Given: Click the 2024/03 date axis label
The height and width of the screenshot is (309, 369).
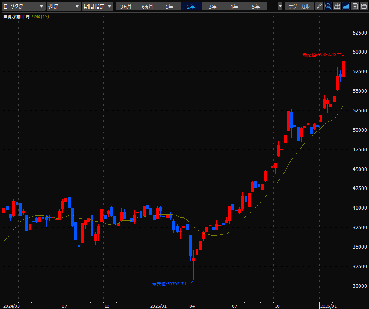Looking at the screenshot, I should [x=11, y=306].
